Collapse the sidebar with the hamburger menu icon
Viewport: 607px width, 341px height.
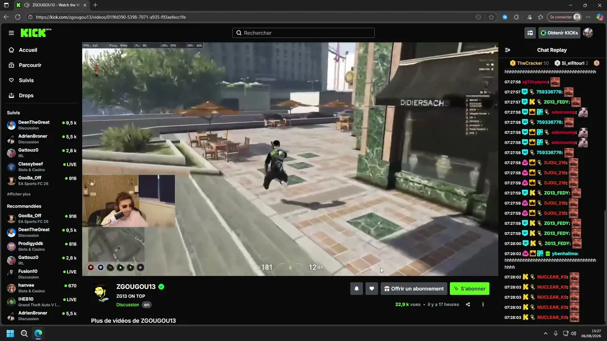[11, 33]
